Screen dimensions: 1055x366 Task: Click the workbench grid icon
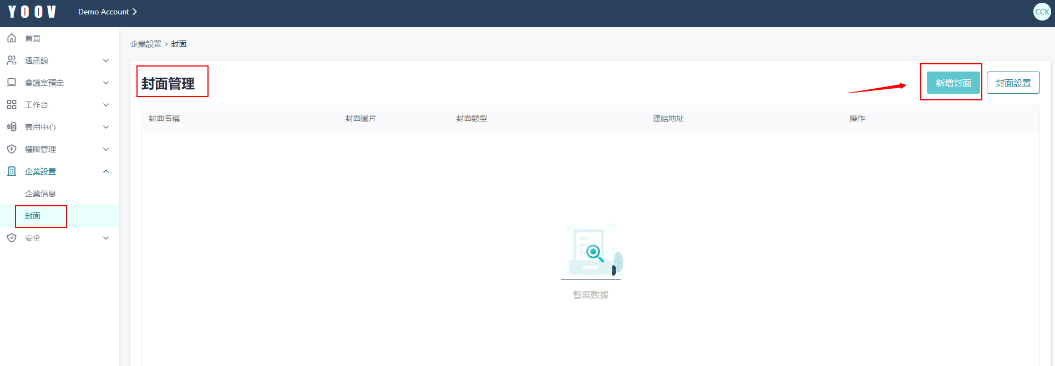pyautogui.click(x=12, y=105)
